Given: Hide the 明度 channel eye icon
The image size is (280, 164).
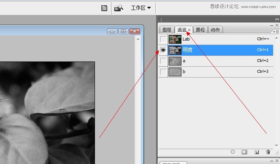Looking at the screenshot, I should point(163,50).
